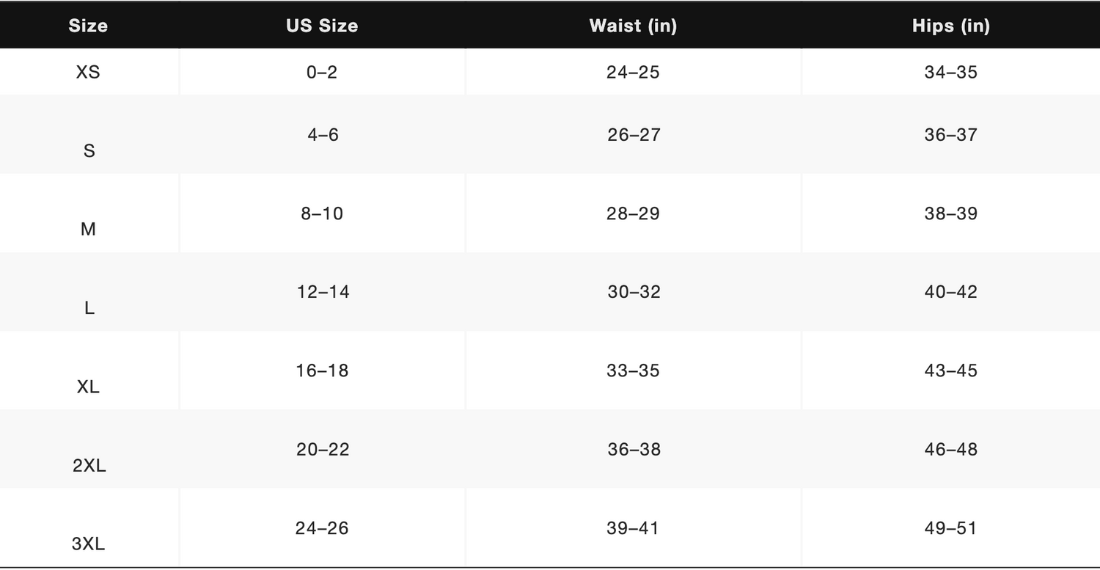The image size is (1100, 570).
Task: Click waist measurement 39–41 cell
Action: click(x=634, y=528)
